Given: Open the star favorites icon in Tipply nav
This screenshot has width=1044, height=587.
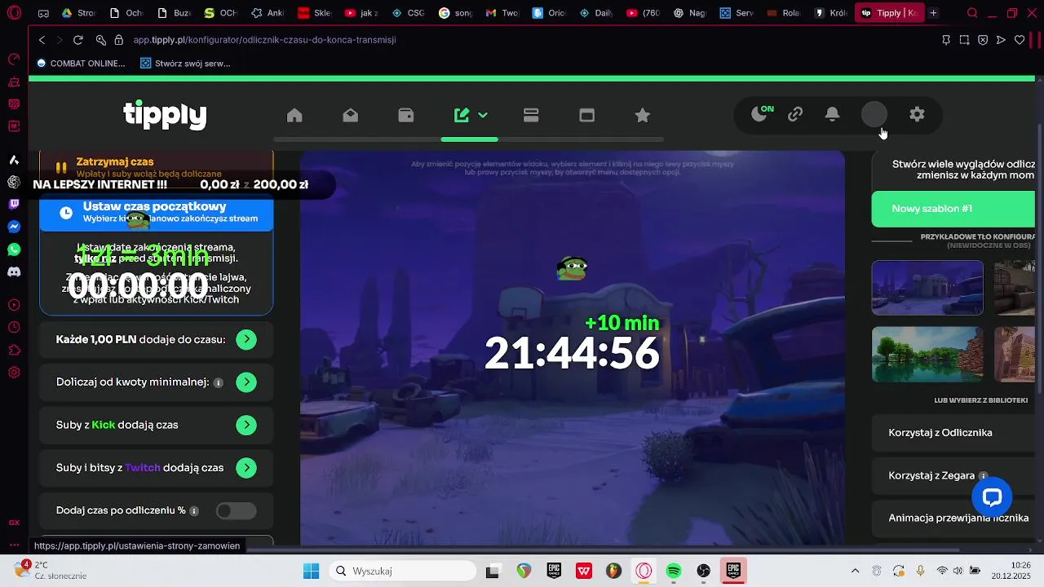Looking at the screenshot, I should coord(643,115).
